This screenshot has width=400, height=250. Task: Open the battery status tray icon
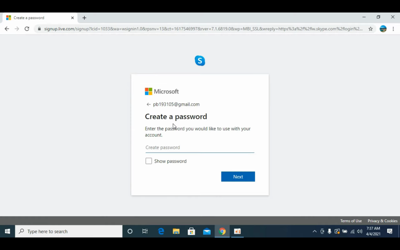(344, 231)
